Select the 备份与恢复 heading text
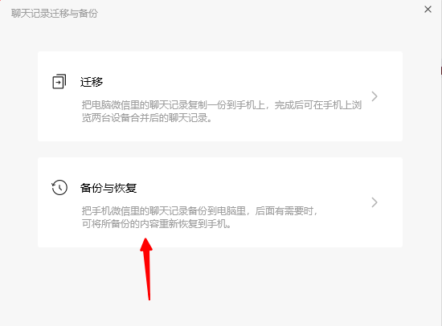442x326 pixels. click(x=108, y=188)
